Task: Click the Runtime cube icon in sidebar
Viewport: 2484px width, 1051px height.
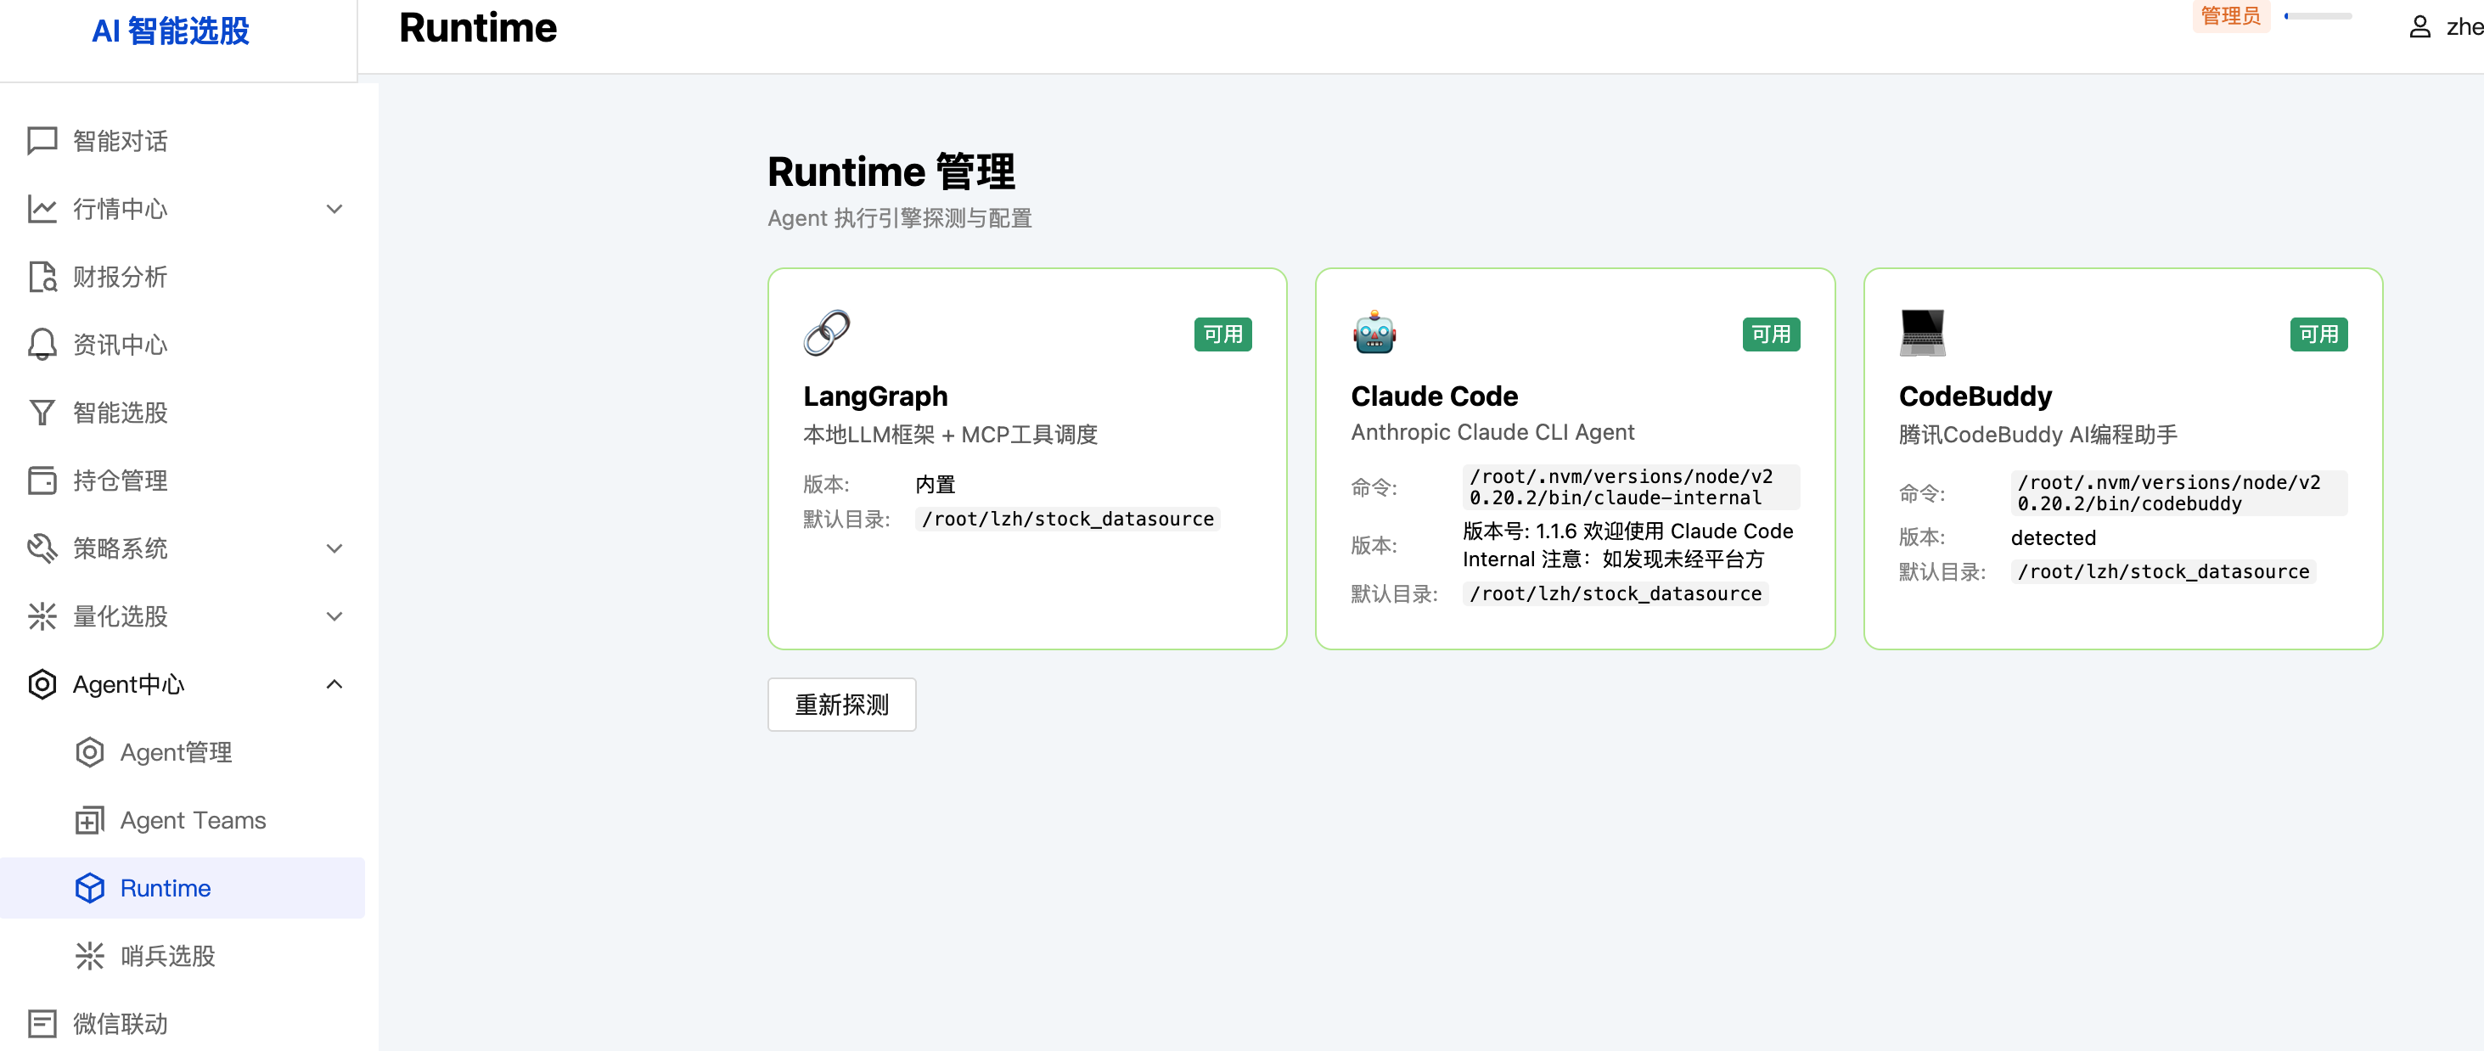Action: tap(90, 887)
